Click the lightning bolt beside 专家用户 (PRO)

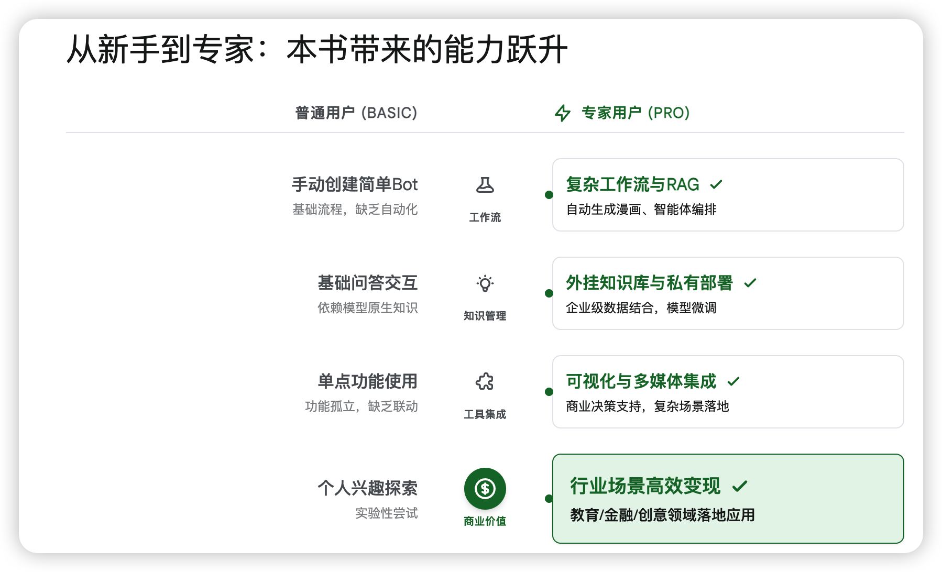(x=562, y=113)
